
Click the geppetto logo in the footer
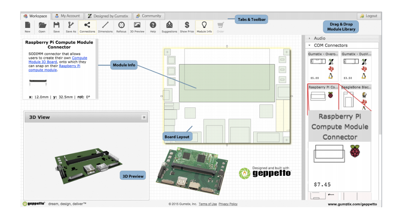pyautogui.click(x=34, y=204)
